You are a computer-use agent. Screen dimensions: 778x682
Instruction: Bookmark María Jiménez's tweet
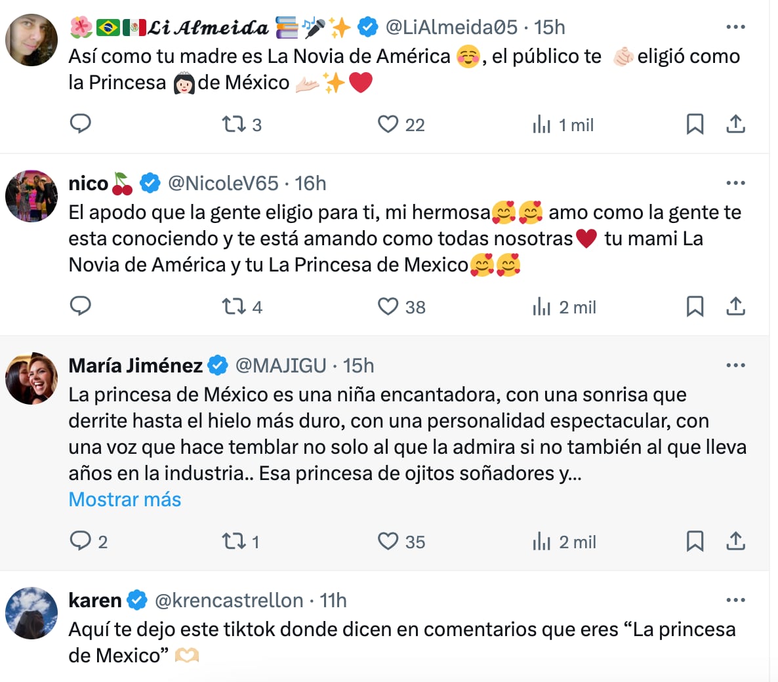695,542
